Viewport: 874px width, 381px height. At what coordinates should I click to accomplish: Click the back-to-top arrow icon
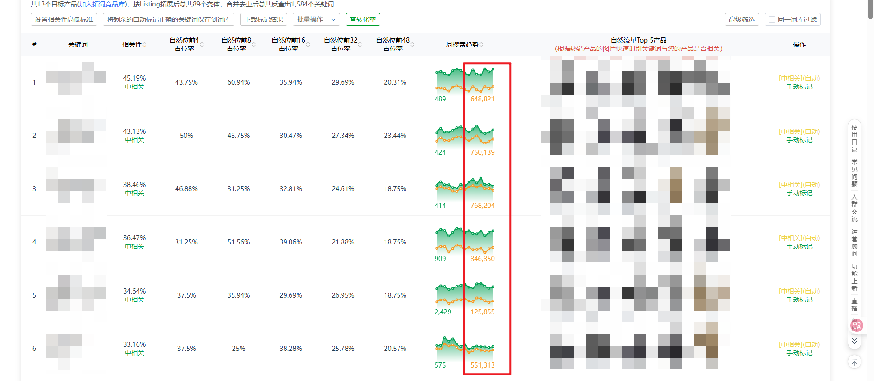tap(855, 362)
